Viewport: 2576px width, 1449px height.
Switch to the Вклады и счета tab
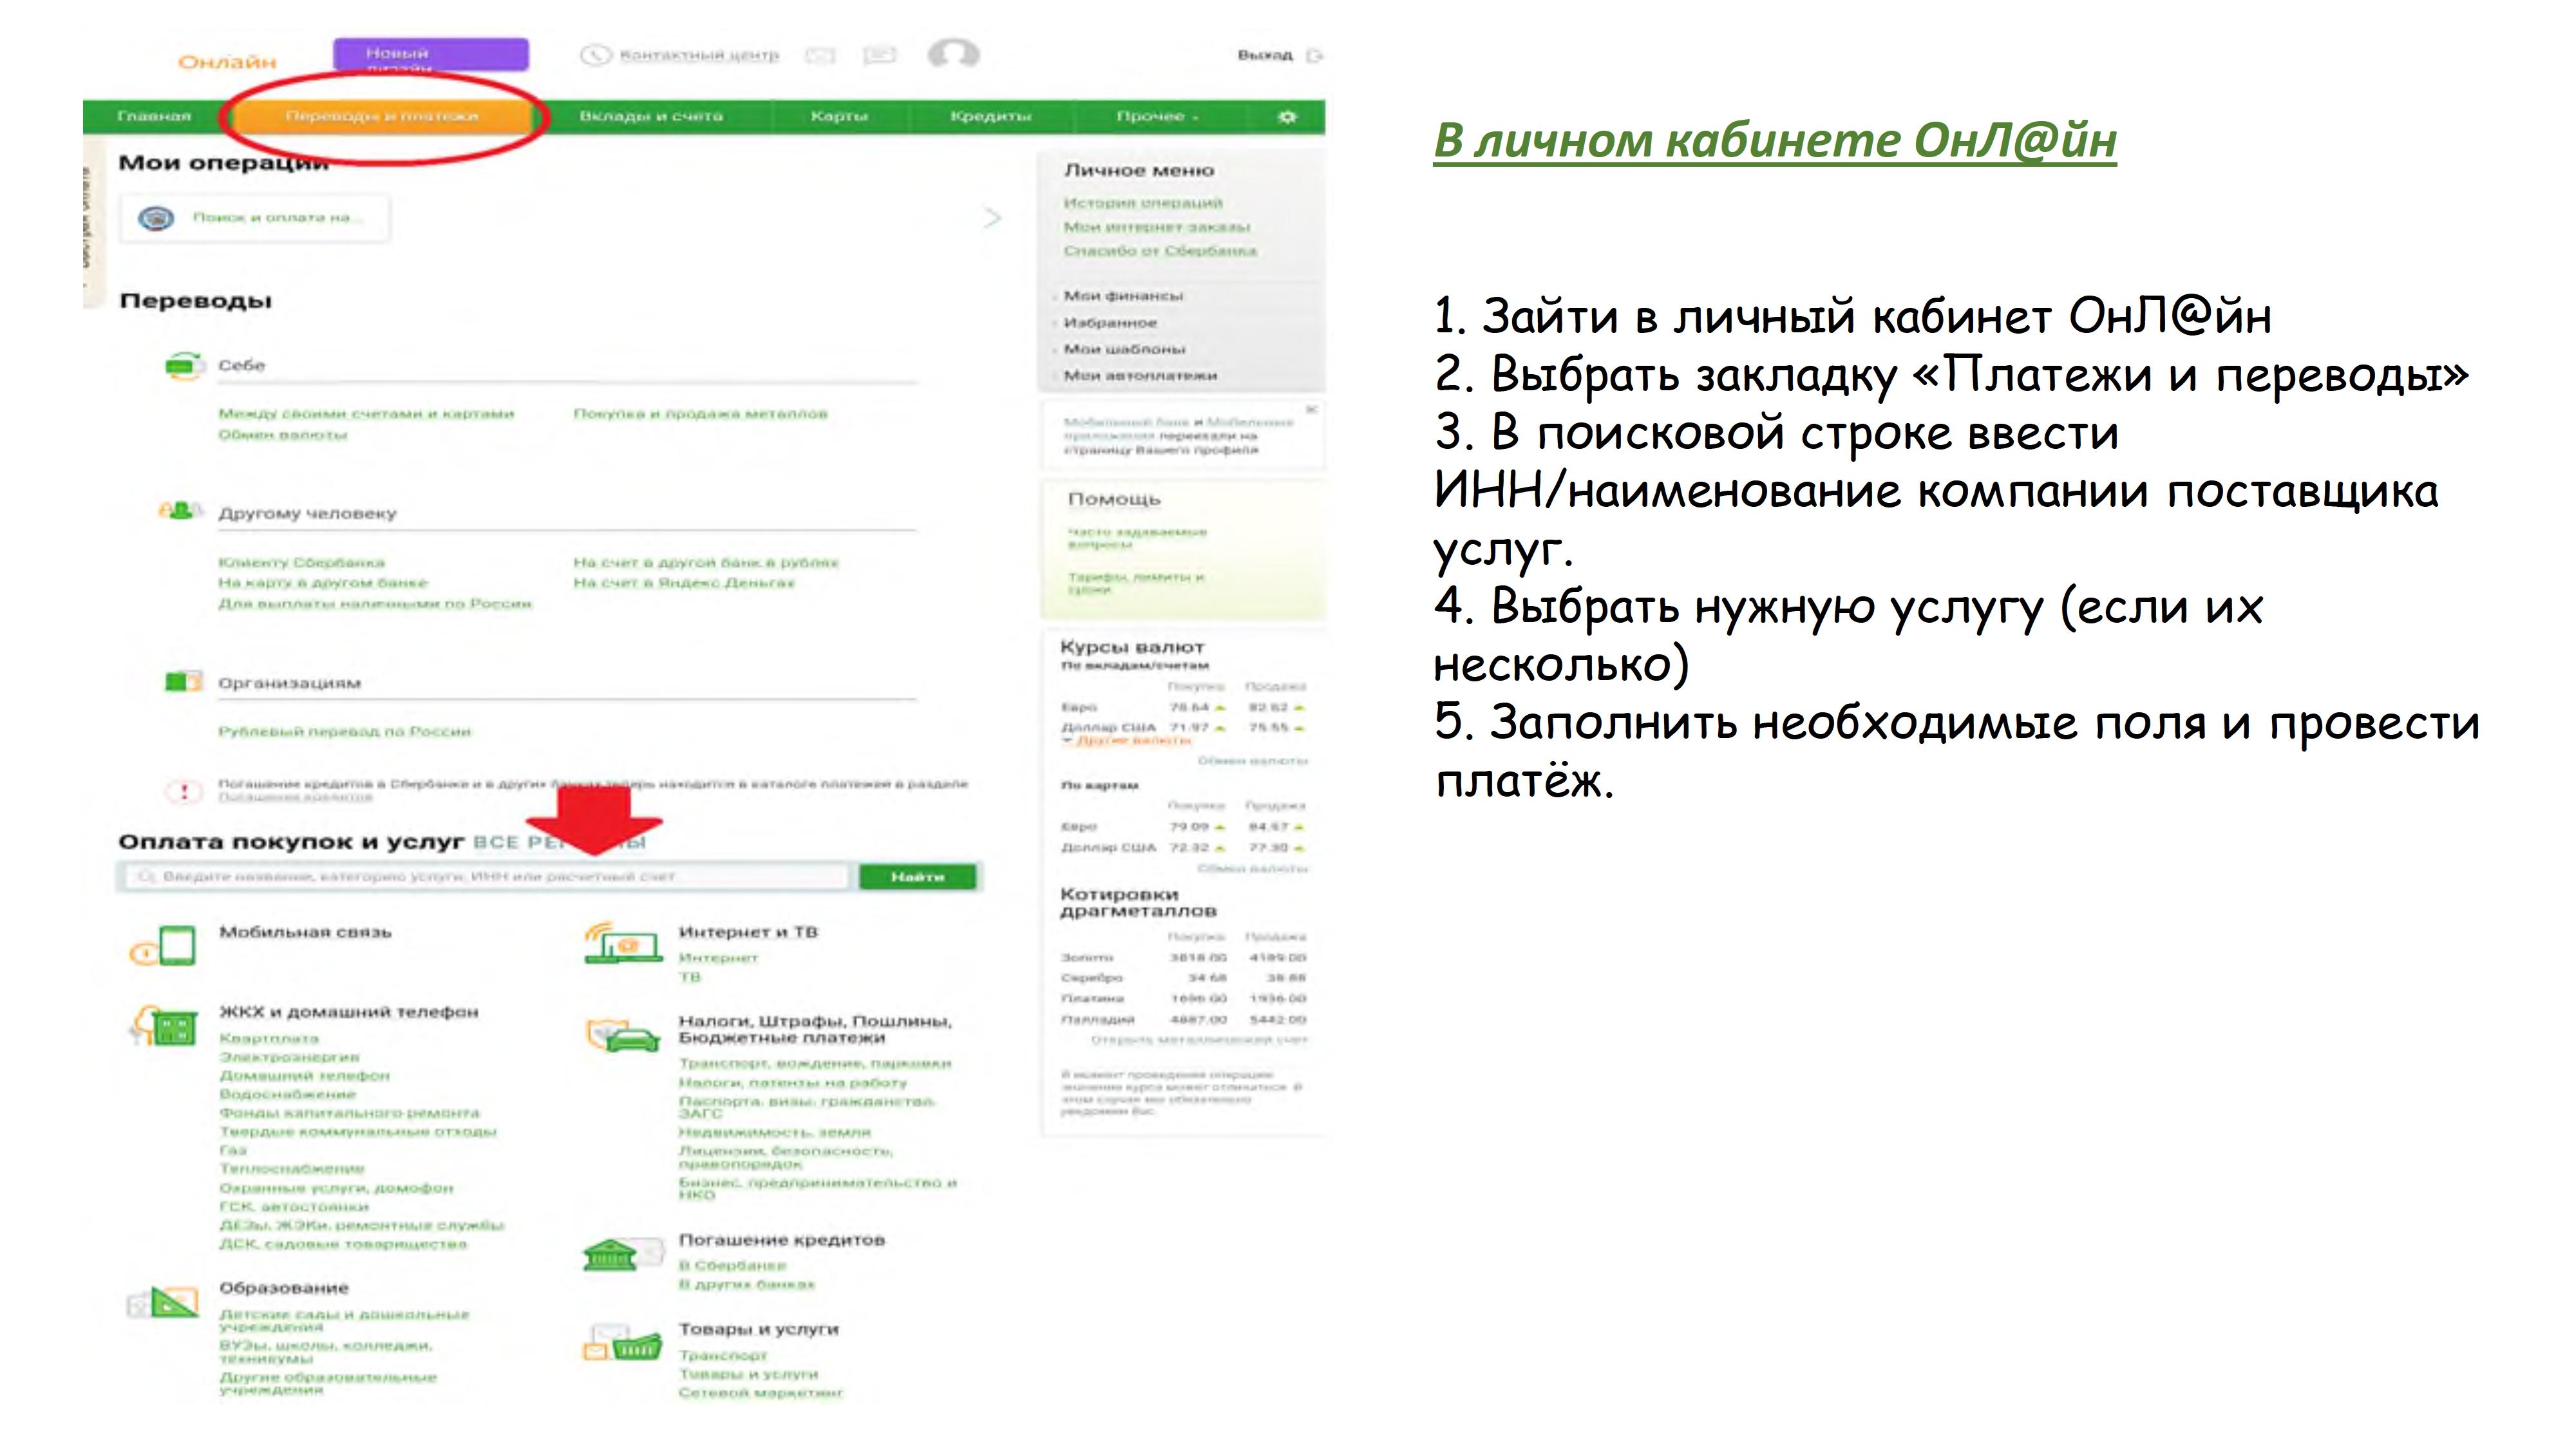pos(651,117)
